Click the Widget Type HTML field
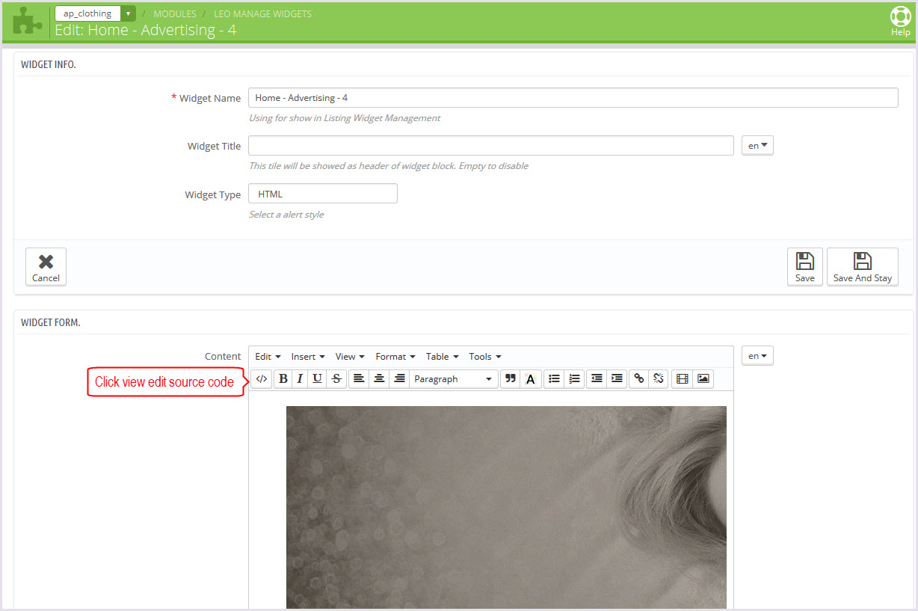The height and width of the screenshot is (611, 918). 323,194
